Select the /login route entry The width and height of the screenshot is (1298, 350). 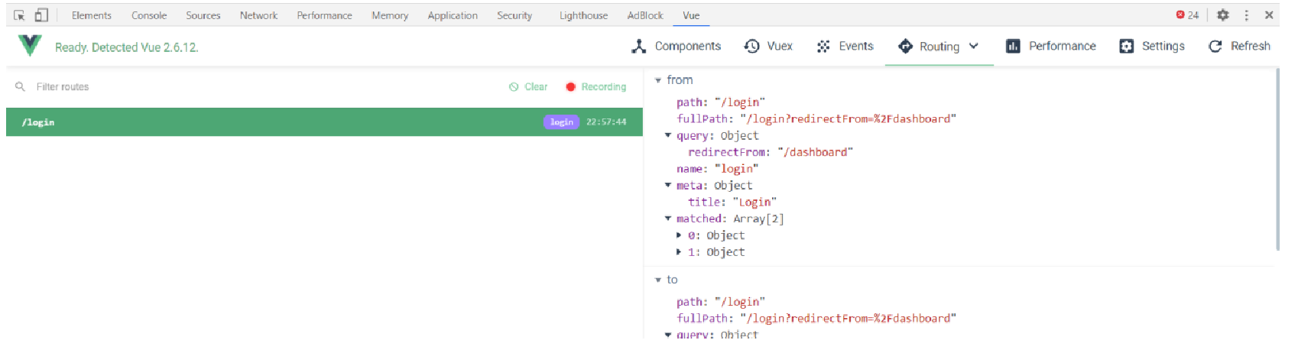pyautogui.click(x=324, y=122)
